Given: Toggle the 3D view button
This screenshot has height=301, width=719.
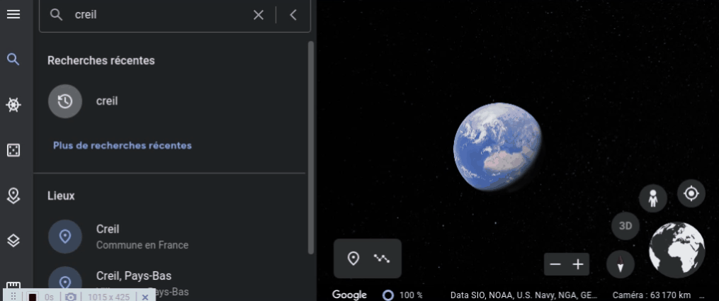Looking at the screenshot, I should coord(625,226).
